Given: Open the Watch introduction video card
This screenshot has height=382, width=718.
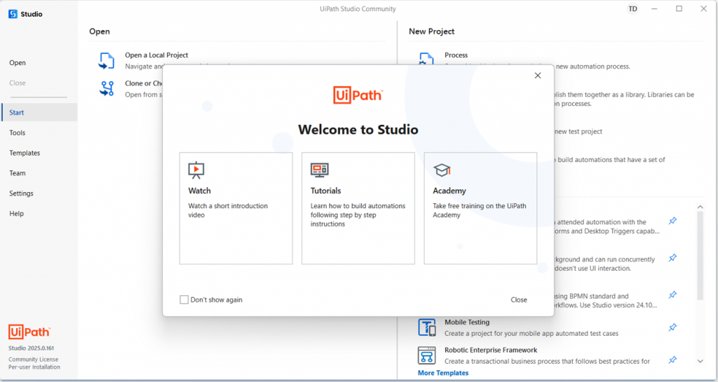Looking at the screenshot, I should (236, 208).
